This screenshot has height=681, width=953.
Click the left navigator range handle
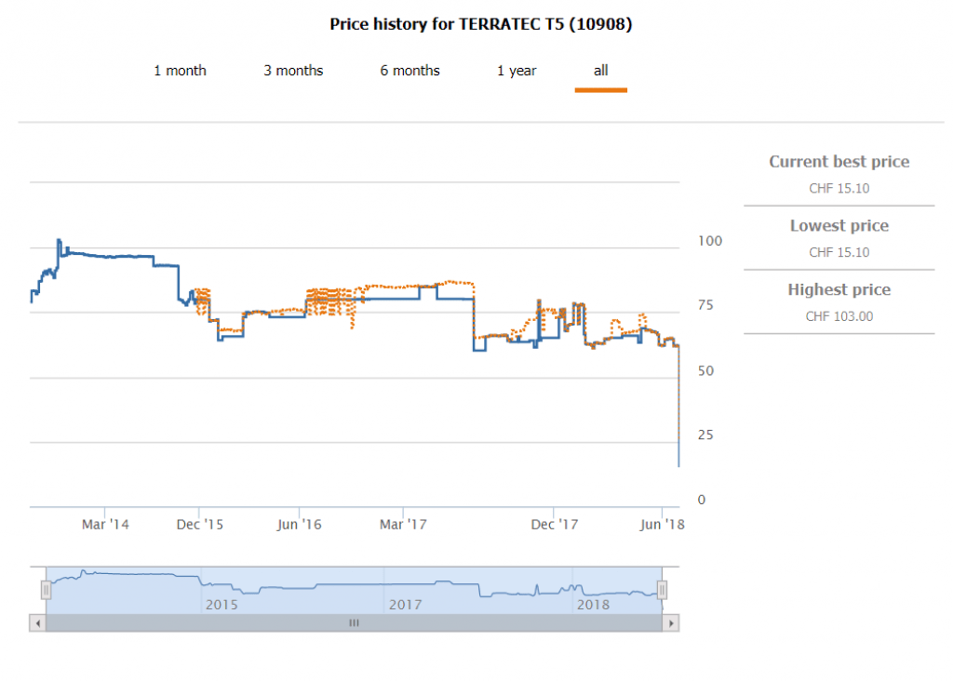46,590
